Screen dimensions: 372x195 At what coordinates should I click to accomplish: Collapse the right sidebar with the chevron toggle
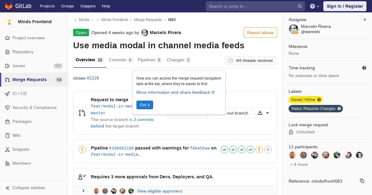365,19
